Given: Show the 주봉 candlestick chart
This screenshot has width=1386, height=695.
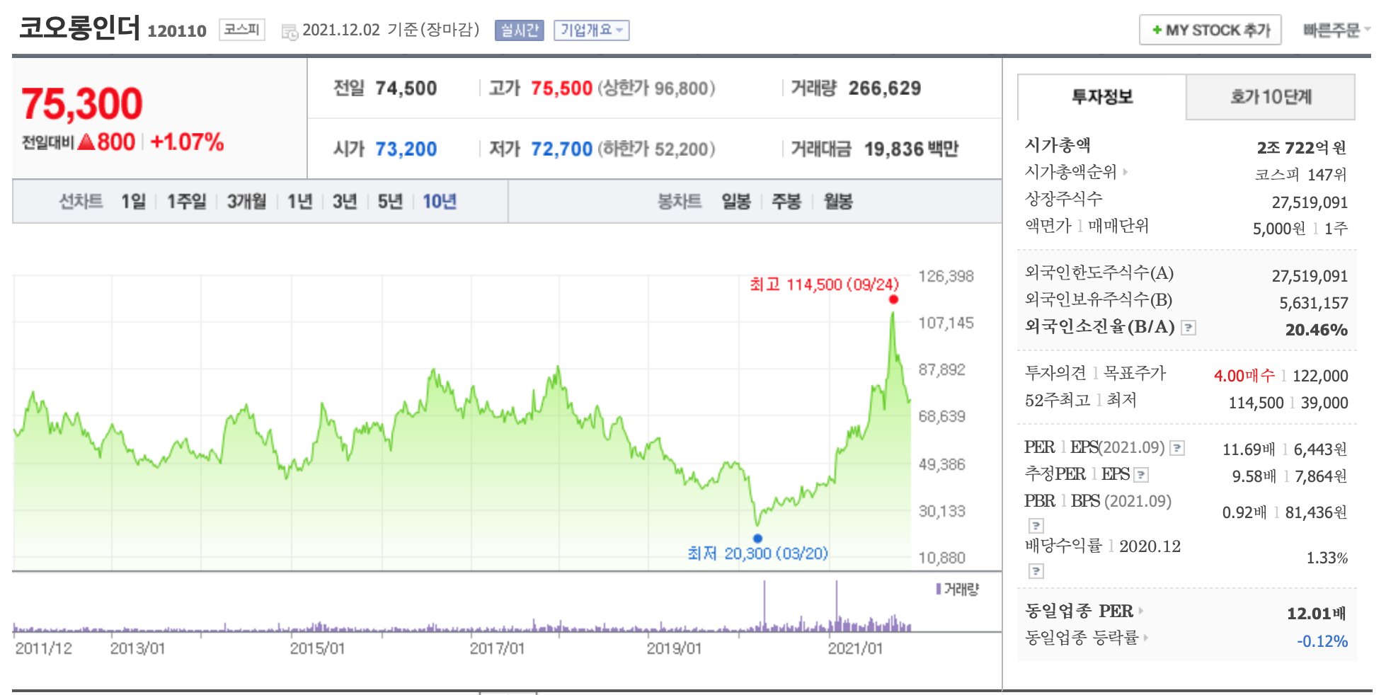Looking at the screenshot, I should coord(786,202).
